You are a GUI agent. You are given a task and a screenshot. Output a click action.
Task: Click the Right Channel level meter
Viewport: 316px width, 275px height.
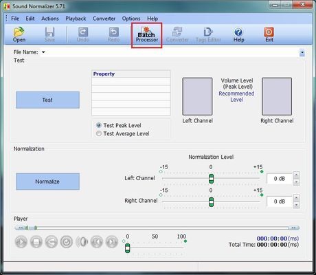pos(277,96)
